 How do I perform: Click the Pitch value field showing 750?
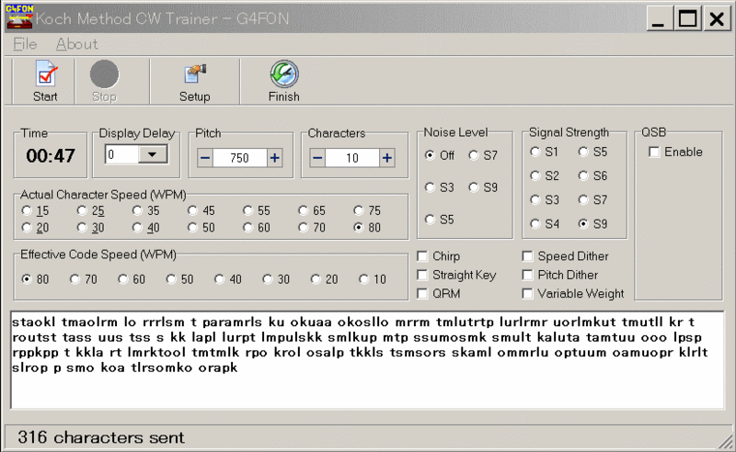(x=240, y=158)
